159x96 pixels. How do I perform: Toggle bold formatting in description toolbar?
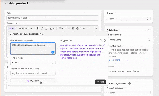(x=38, y=28)
